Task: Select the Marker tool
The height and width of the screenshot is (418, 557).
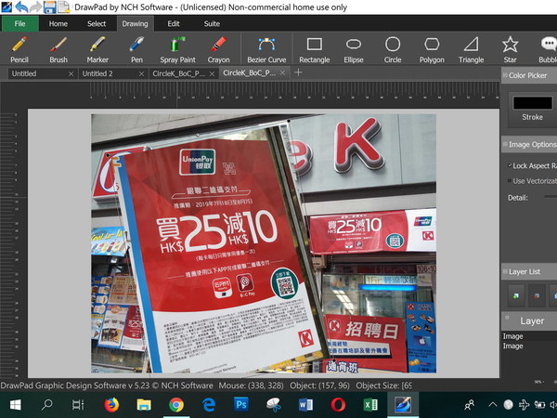Action: pos(97,49)
